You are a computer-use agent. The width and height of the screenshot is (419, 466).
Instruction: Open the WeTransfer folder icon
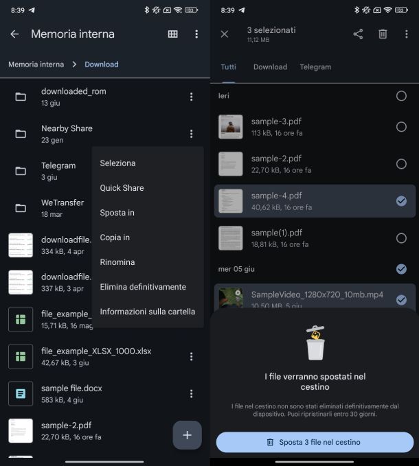pyautogui.click(x=21, y=208)
